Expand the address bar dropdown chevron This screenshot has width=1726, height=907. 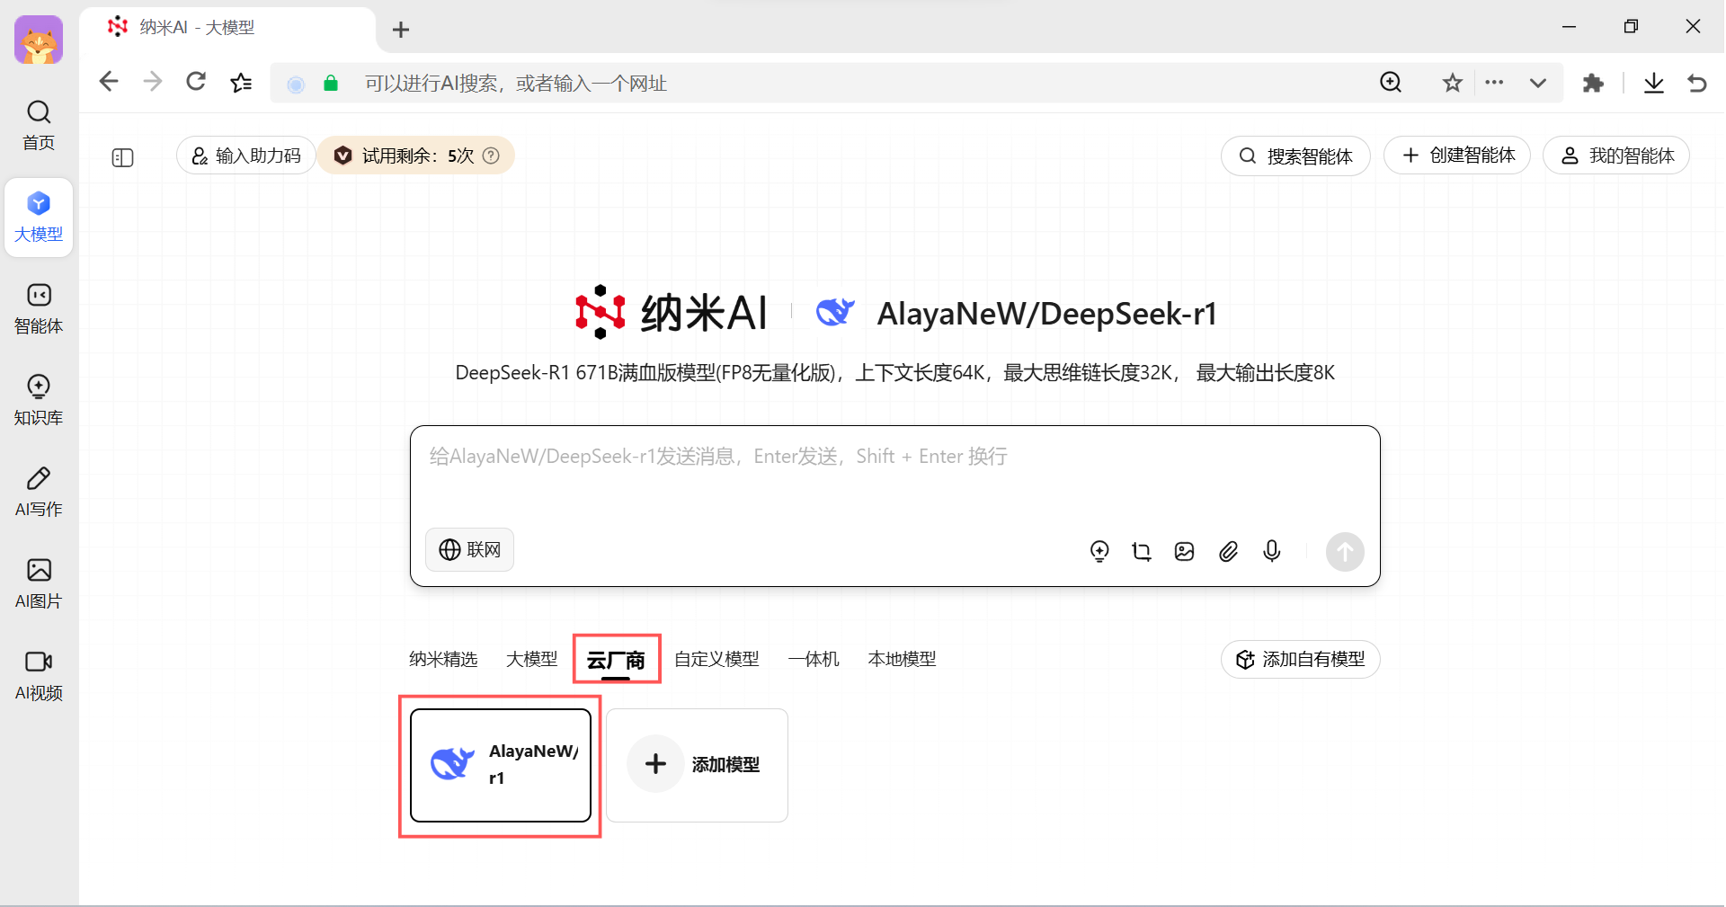[1537, 84]
